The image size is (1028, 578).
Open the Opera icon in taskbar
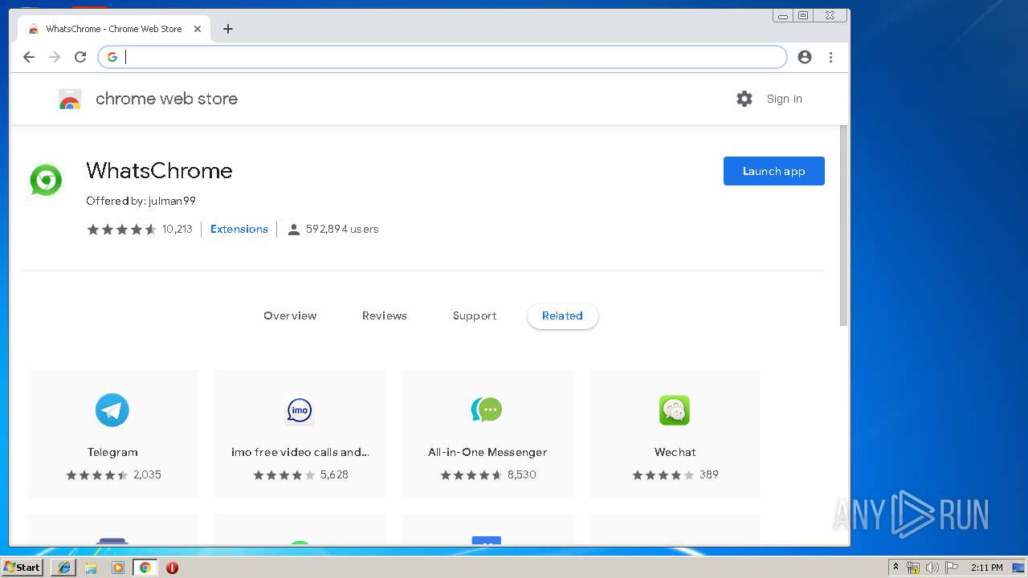point(172,568)
